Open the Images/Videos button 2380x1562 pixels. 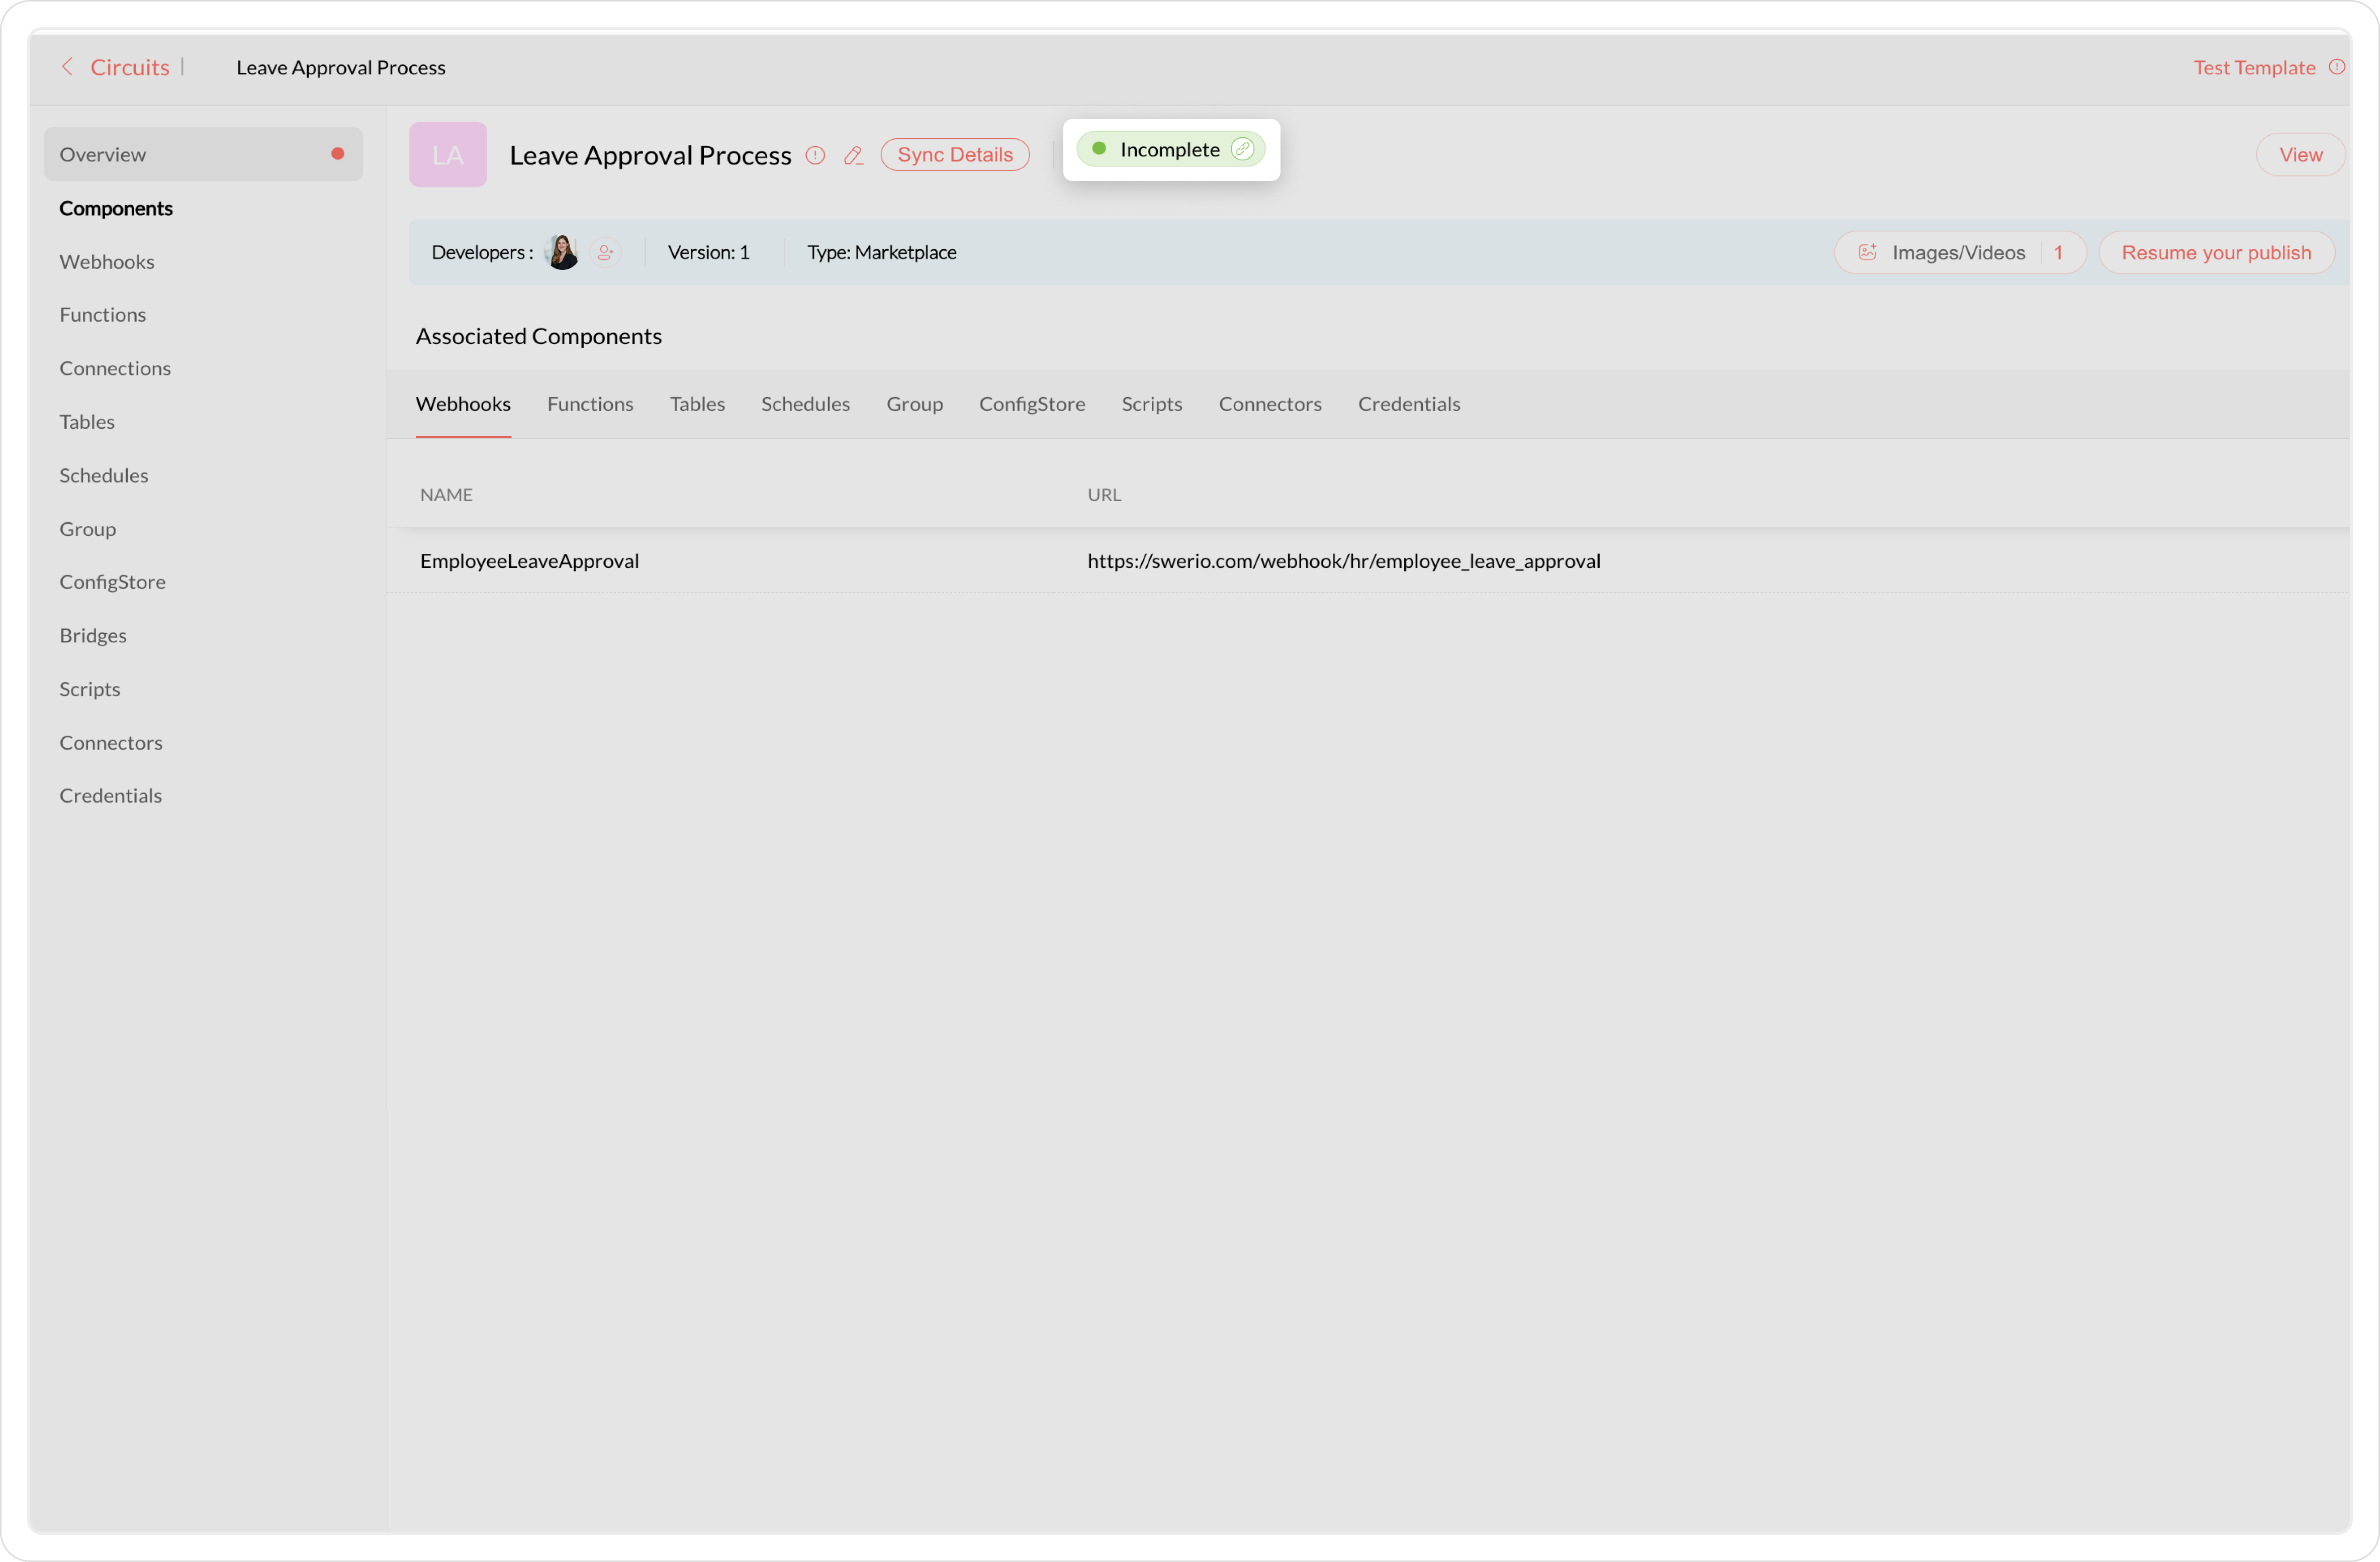click(1960, 253)
